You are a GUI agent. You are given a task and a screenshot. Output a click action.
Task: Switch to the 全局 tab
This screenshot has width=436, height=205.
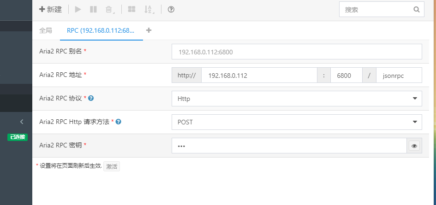(x=46, y=30)
